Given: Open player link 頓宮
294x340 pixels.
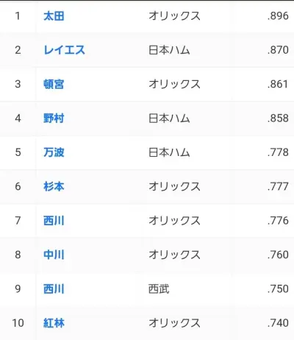Looking at the screenshot, I should coord(54,85).
